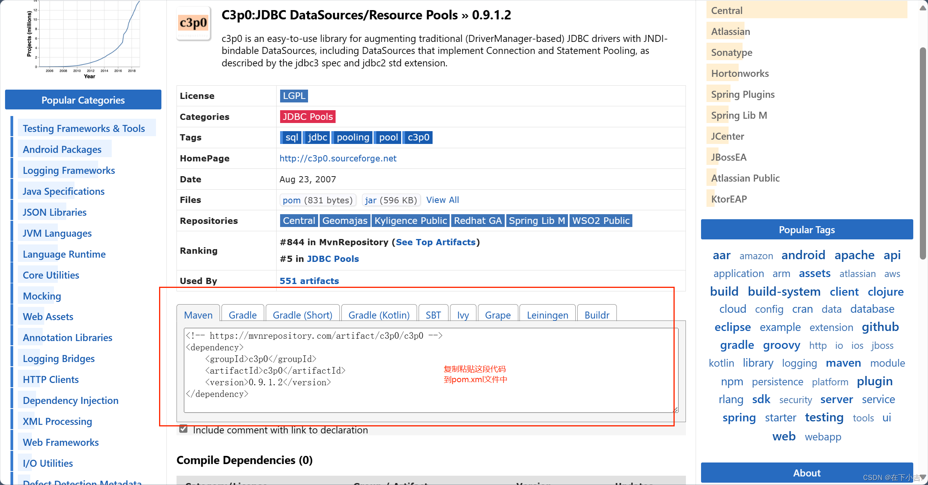Select the Maven tab
The image size is (928, 485).
click(198, 315)
